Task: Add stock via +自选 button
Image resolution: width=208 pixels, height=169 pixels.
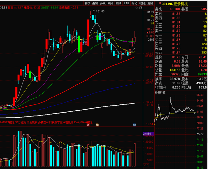Action: (142, 3)
